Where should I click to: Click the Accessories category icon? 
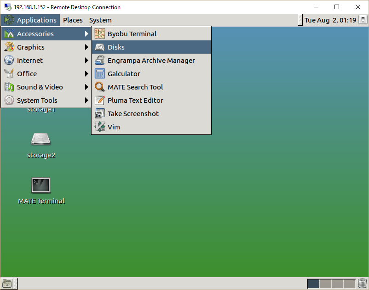9,34
